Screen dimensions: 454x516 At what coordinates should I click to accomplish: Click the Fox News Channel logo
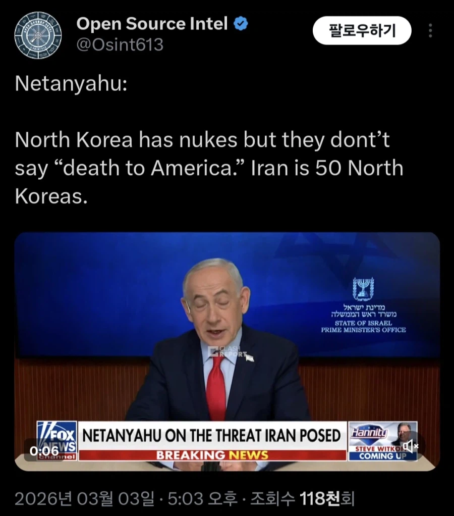pos(57,441)
